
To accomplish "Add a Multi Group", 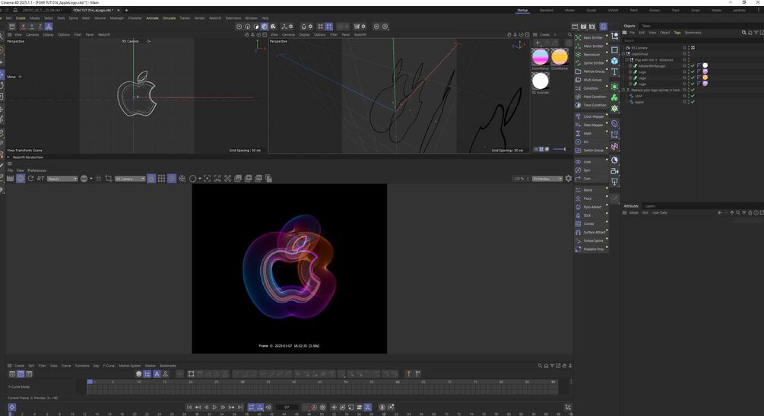I will (x=591, y=80).
